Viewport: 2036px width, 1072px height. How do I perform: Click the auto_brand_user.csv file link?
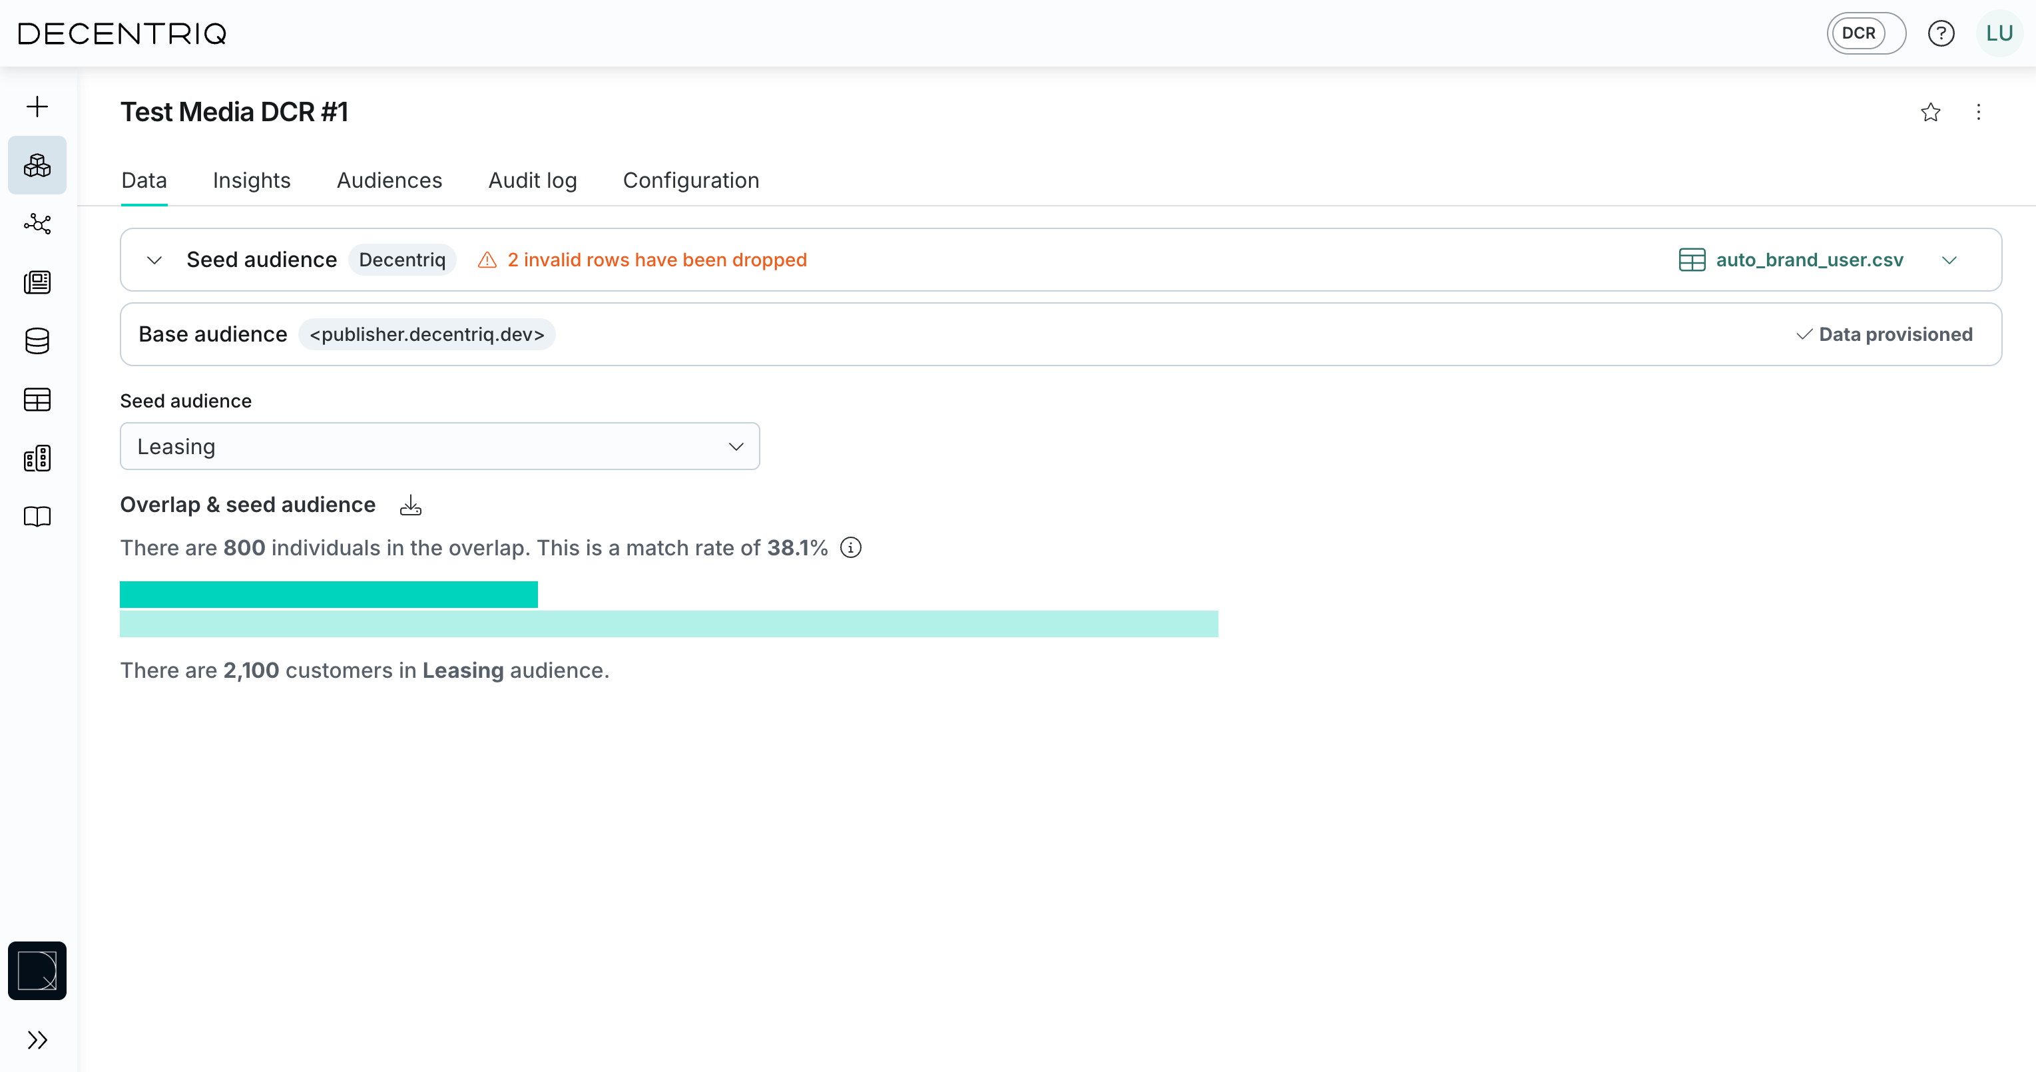point(1808,260)
